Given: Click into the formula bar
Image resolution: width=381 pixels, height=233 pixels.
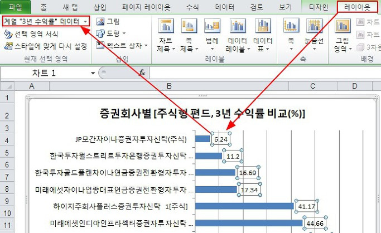Looking at the screenshot, I should coord(265,73).
